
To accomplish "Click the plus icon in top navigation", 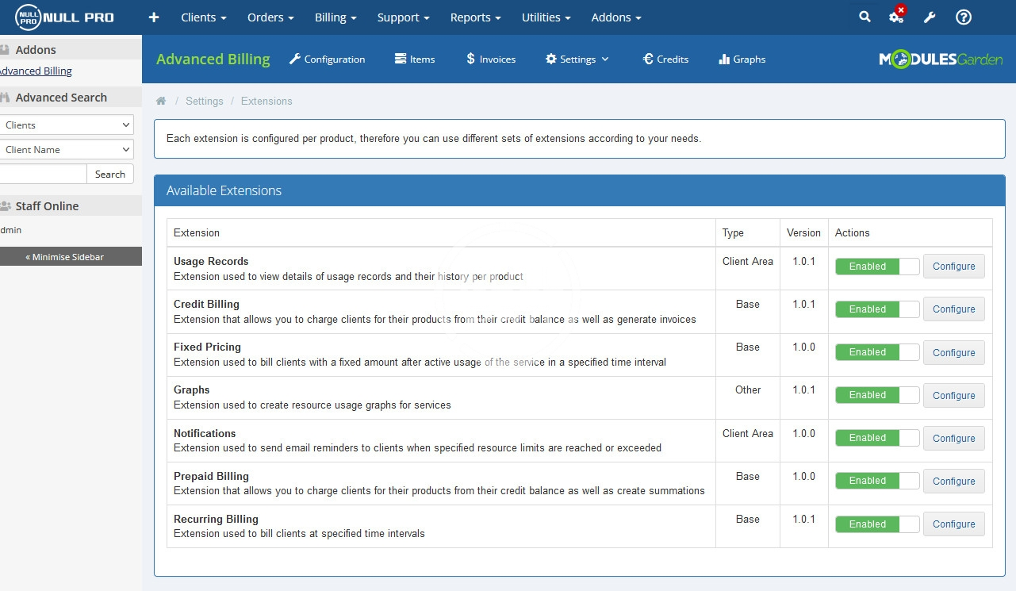I will 154,17.
